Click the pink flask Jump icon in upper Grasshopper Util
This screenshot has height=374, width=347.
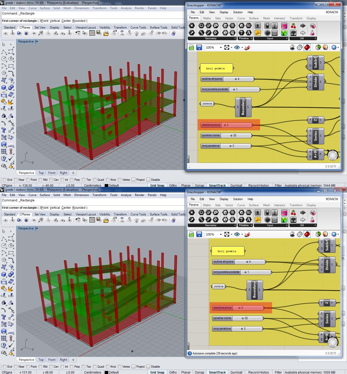tap(312, 33)
